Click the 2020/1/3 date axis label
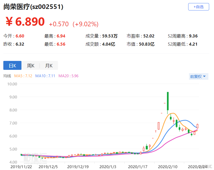This screenshot has height=170, width=214. pyautogui.click(x=108, y=167)
